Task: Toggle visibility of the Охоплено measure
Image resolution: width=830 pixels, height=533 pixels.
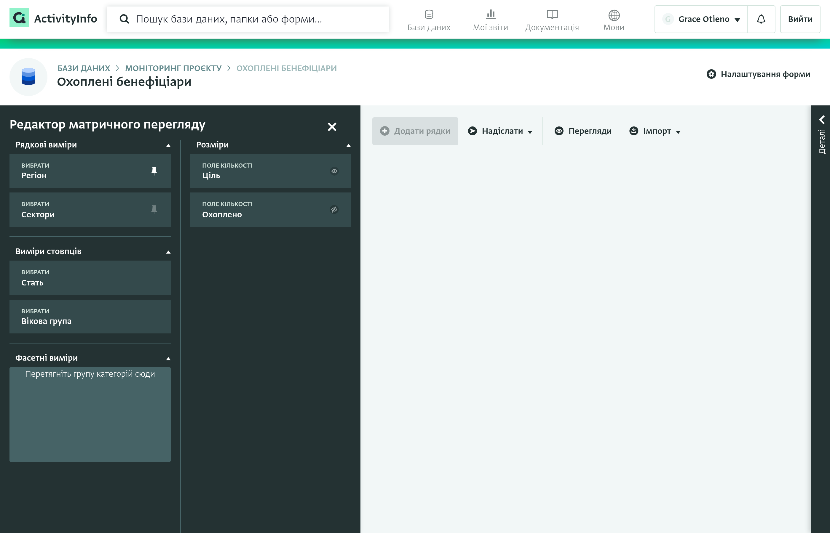Action: (x=334, y=209)
